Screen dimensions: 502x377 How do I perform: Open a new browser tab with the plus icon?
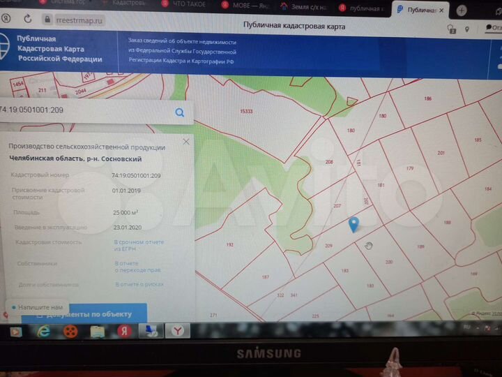(x=462, y=10)
